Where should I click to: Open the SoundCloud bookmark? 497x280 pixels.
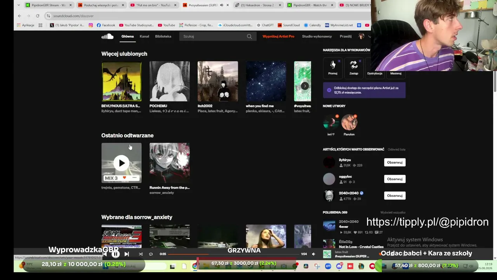pos(288,25)
